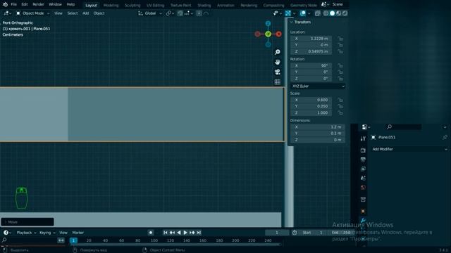Click the Rotation X field
This screenshot has width=451, height=253.
tap(311, 65)
